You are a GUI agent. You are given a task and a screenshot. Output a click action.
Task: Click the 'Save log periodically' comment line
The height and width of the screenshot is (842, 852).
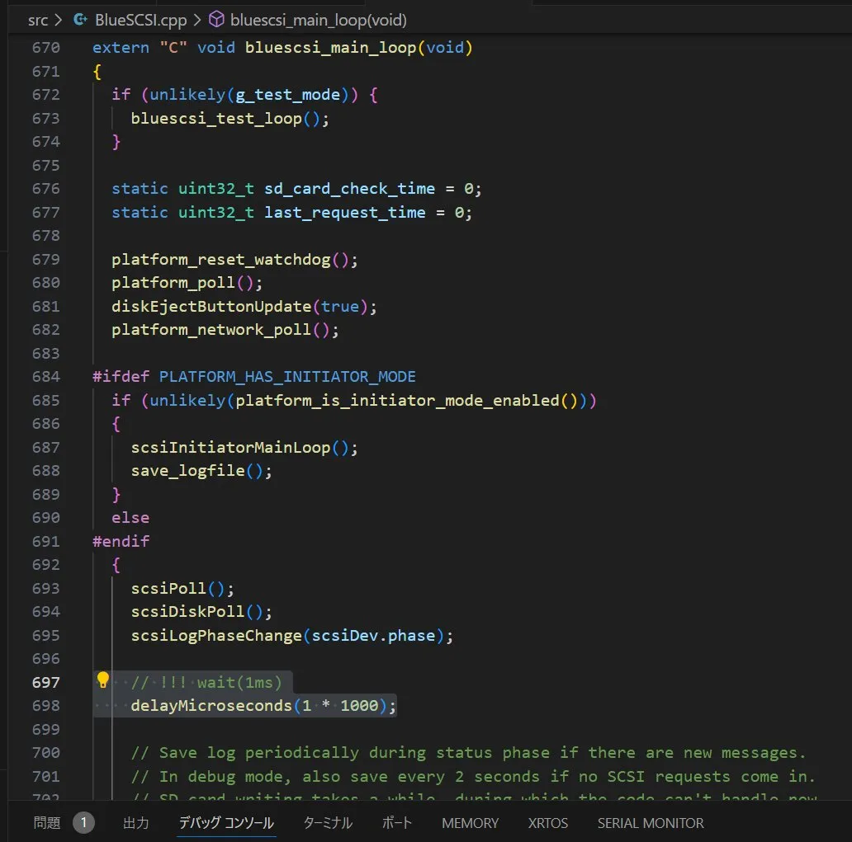[x=468, y=753]
